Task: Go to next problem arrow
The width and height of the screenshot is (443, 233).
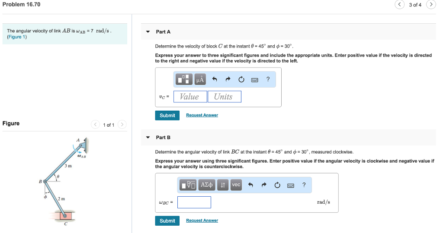Action: coord(431,4)
